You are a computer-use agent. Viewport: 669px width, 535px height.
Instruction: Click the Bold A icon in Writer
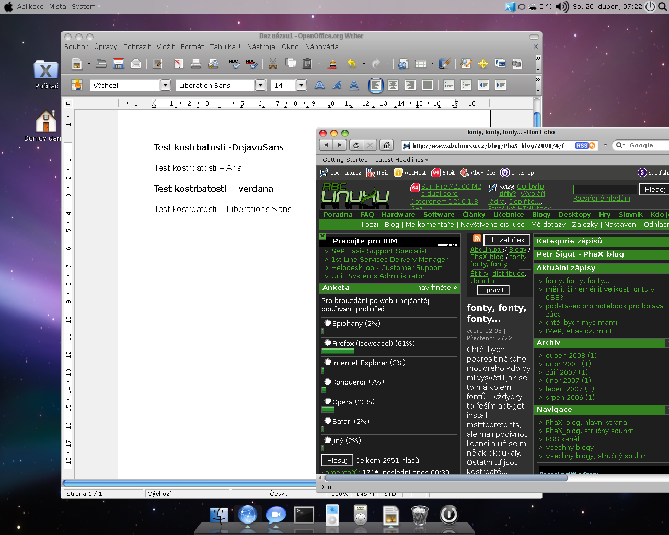[x=320, y=85]
